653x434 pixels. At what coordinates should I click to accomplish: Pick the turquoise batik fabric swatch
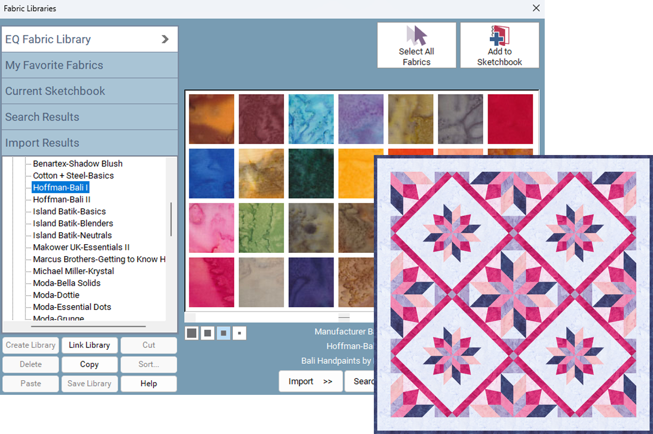[x=311, y=119]
